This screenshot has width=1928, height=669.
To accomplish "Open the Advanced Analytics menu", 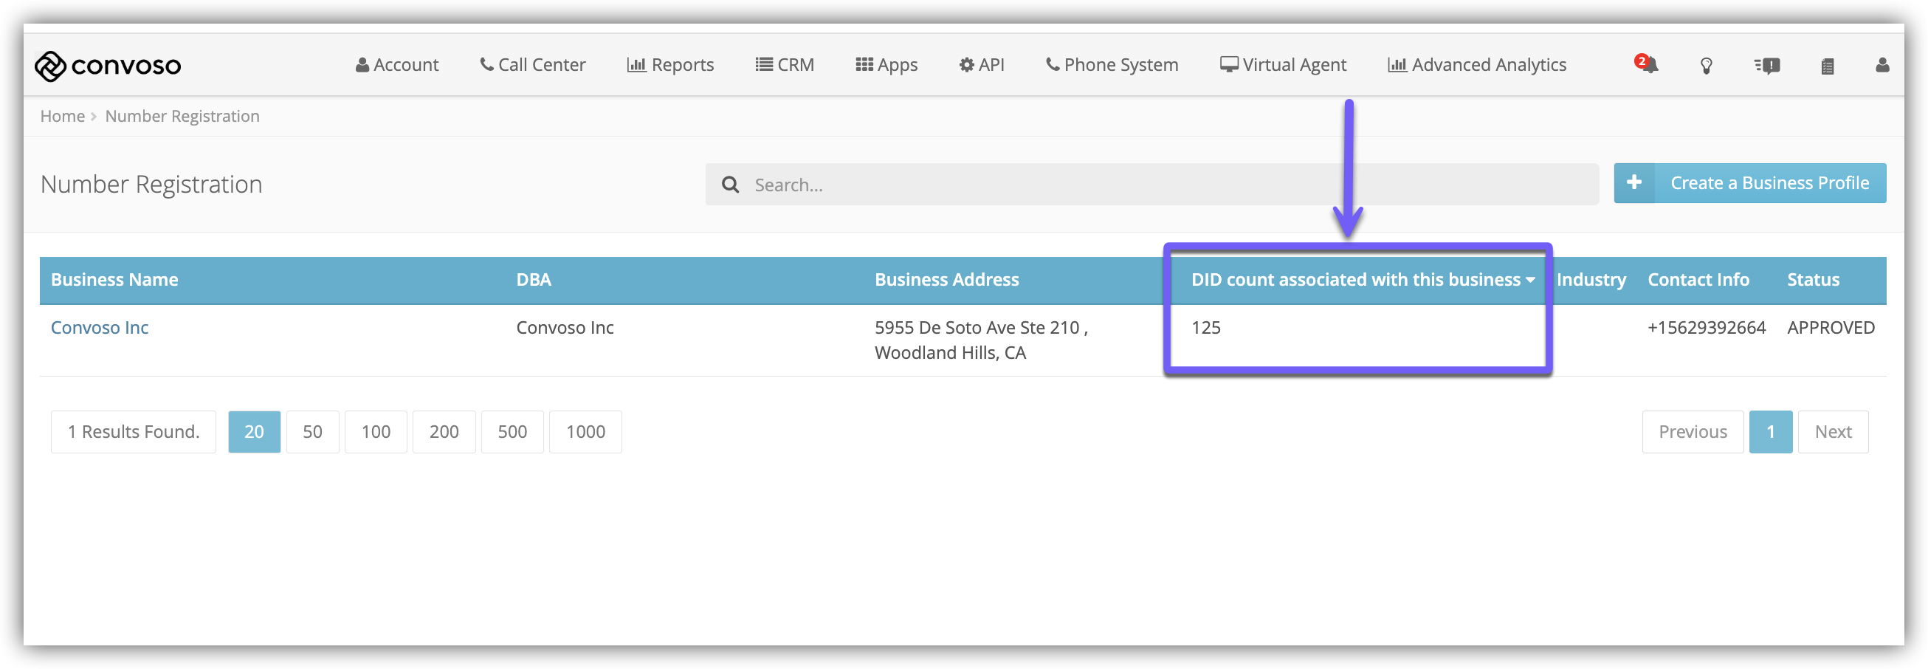I will coord(1477,65).
